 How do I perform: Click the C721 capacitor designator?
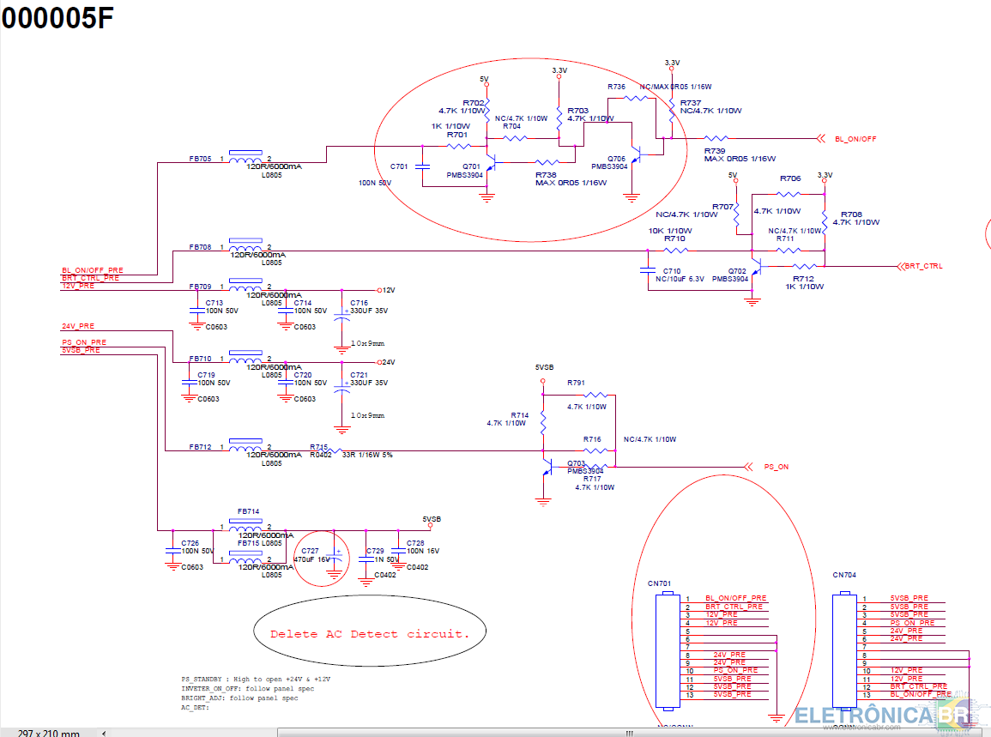[x=359, y=375]
